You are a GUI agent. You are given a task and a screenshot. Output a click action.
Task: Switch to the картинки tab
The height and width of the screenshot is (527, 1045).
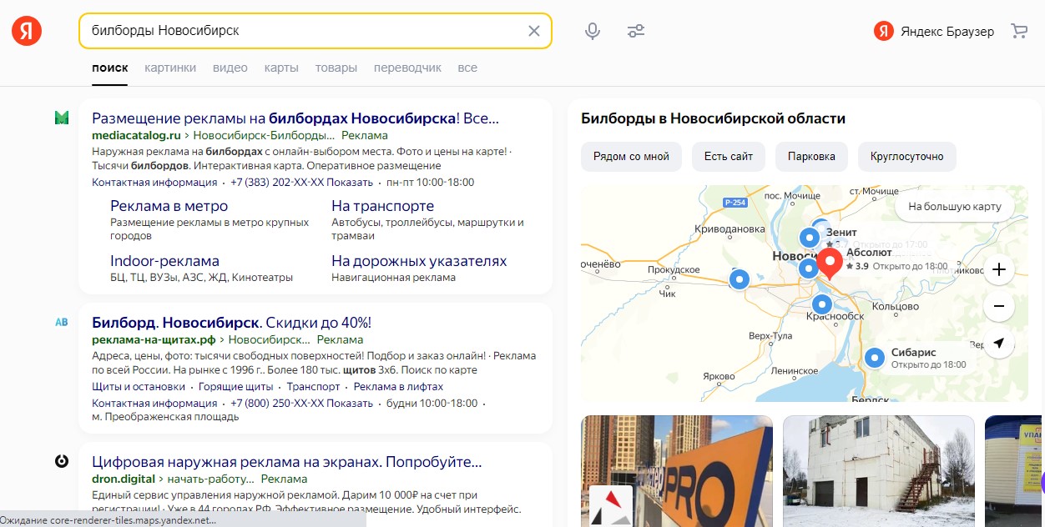click(x=170, y=68)
